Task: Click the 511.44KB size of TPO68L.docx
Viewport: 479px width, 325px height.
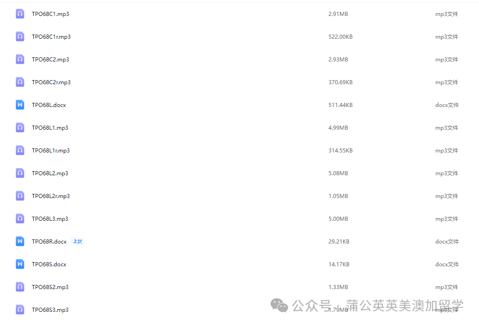Action: click(x=340, y=105)
